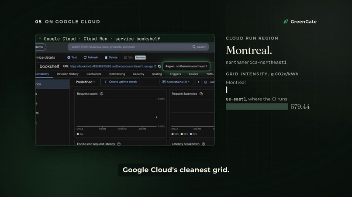352x197 pixels.
Task: Click the search resources input field
Action: pos(130,47)
